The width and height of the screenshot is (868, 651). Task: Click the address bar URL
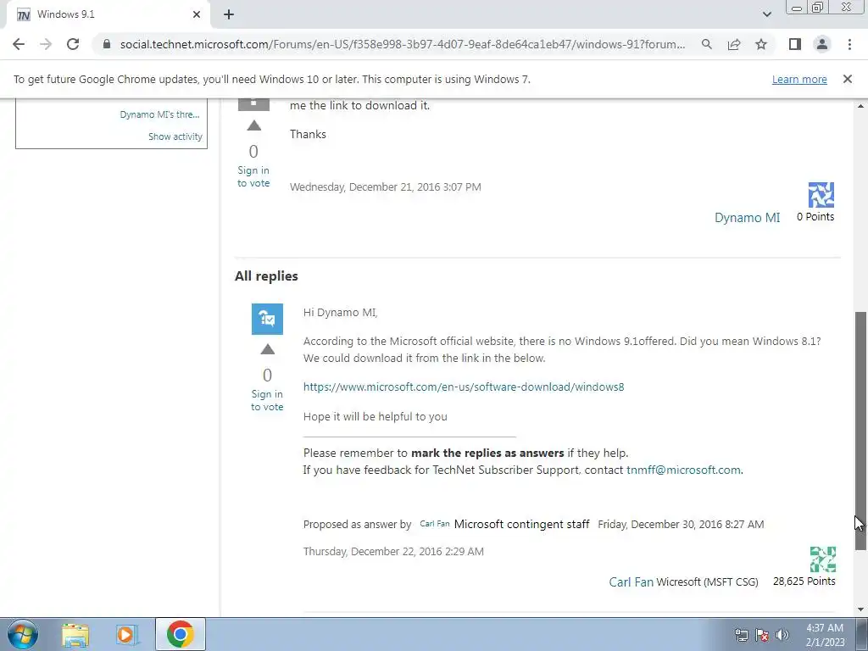click(403, 44)
